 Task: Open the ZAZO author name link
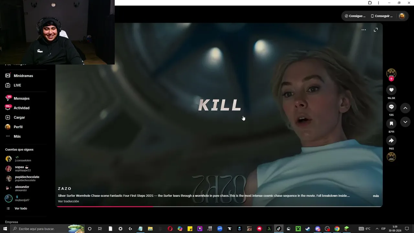65,189
